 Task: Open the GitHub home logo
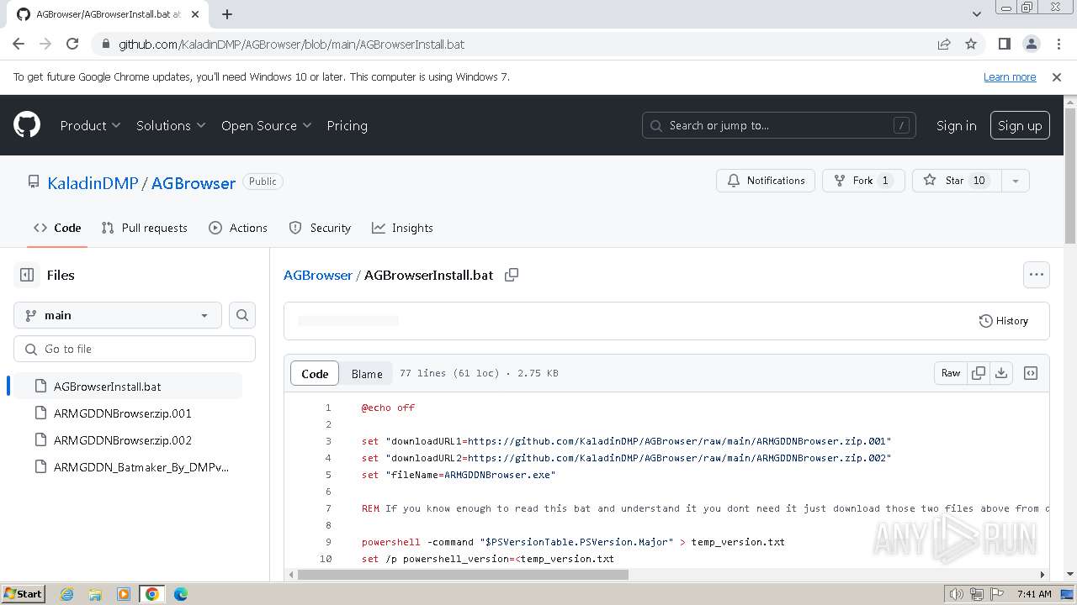27,125
